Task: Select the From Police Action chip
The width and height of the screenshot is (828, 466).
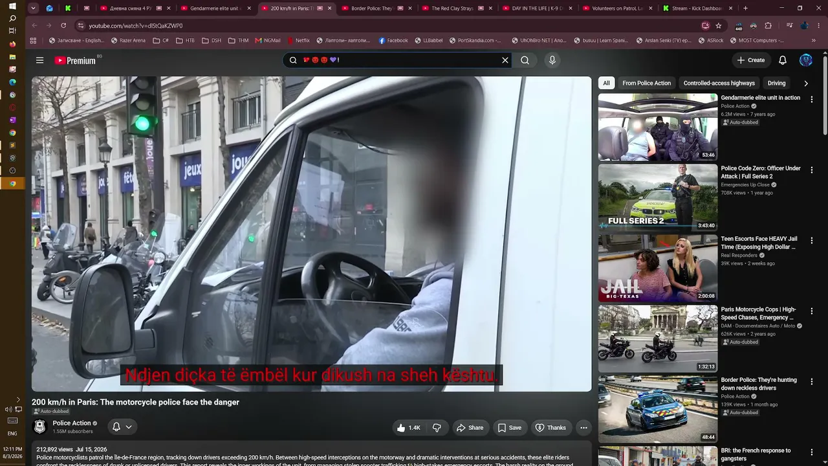Action: (x=646, y=83)
